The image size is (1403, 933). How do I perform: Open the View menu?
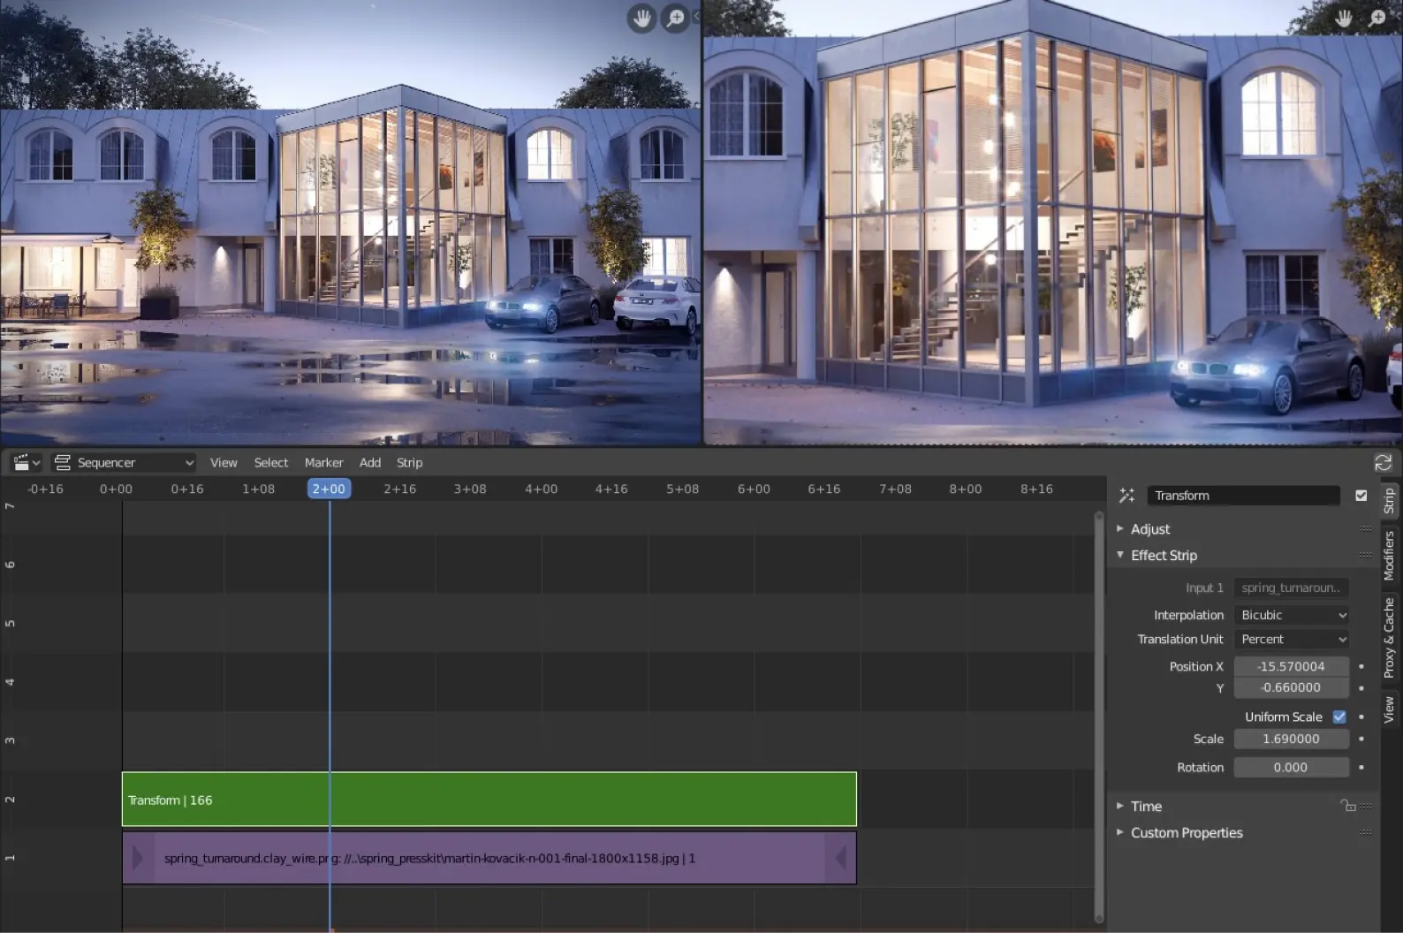click(x=224, y=462)
